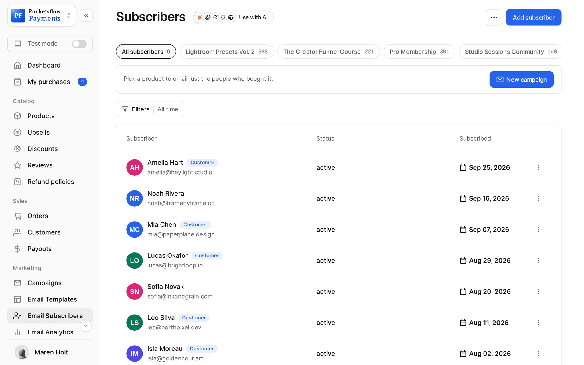The height and width of the screenshot is (365, 584).
Task: Click the NR avatar for Noah Rivera
Action: pyautogui.click(x=135, y=198)
